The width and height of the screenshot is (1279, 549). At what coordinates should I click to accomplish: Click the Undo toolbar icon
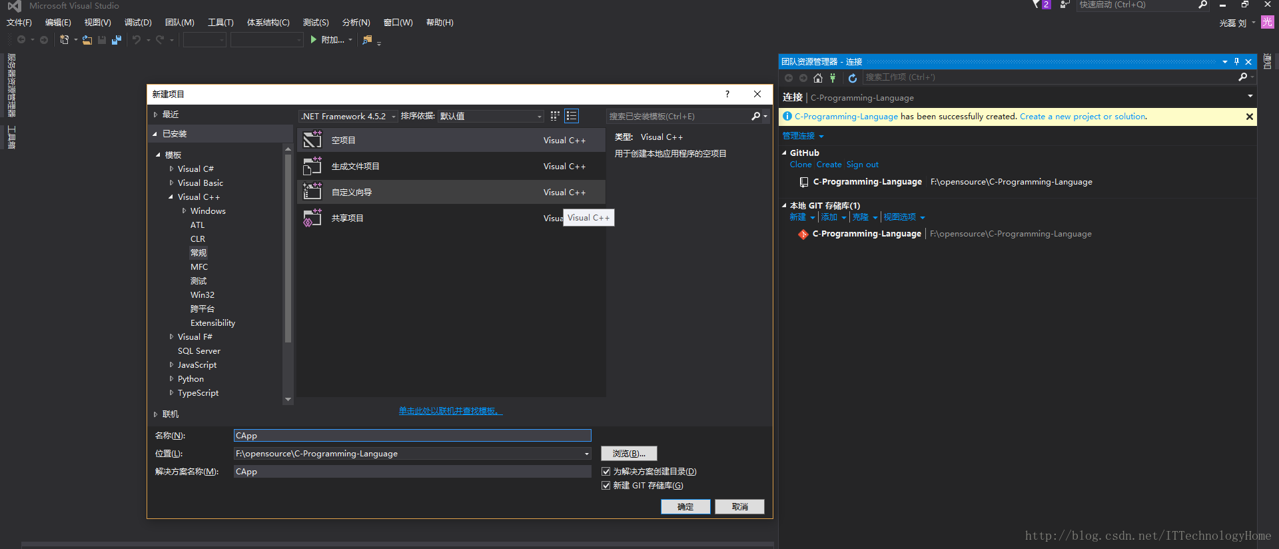[137, 40]
